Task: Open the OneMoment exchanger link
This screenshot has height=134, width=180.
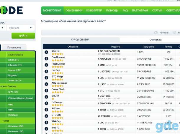Action: [58, 57]
